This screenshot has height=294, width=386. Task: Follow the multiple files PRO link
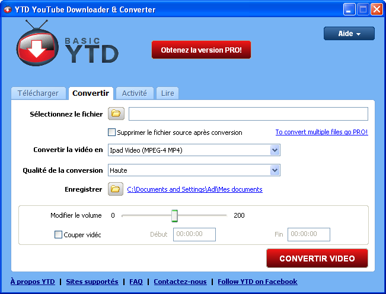[321, 132]
